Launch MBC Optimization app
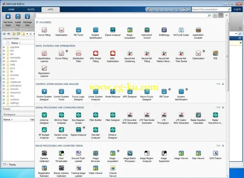244x178 pixels. click(x=113, y=56)
